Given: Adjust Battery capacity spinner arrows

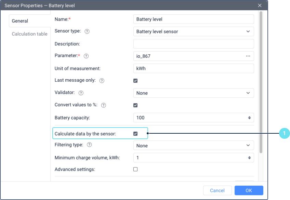Looking at the screenshot, I should coord(249,118).
